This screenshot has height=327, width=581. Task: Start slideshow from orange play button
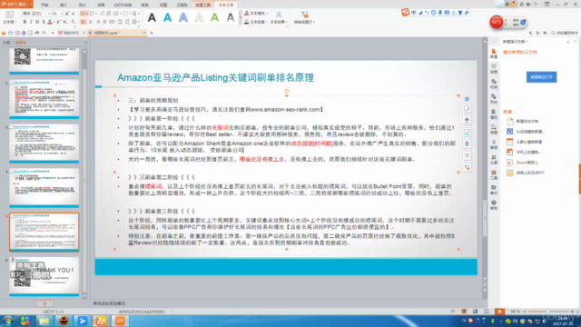[499, 312]
